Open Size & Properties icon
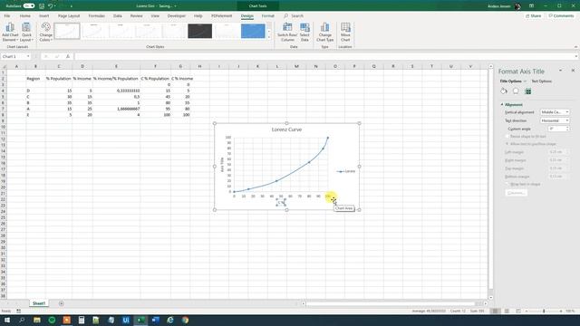 [x=527, y=91]
